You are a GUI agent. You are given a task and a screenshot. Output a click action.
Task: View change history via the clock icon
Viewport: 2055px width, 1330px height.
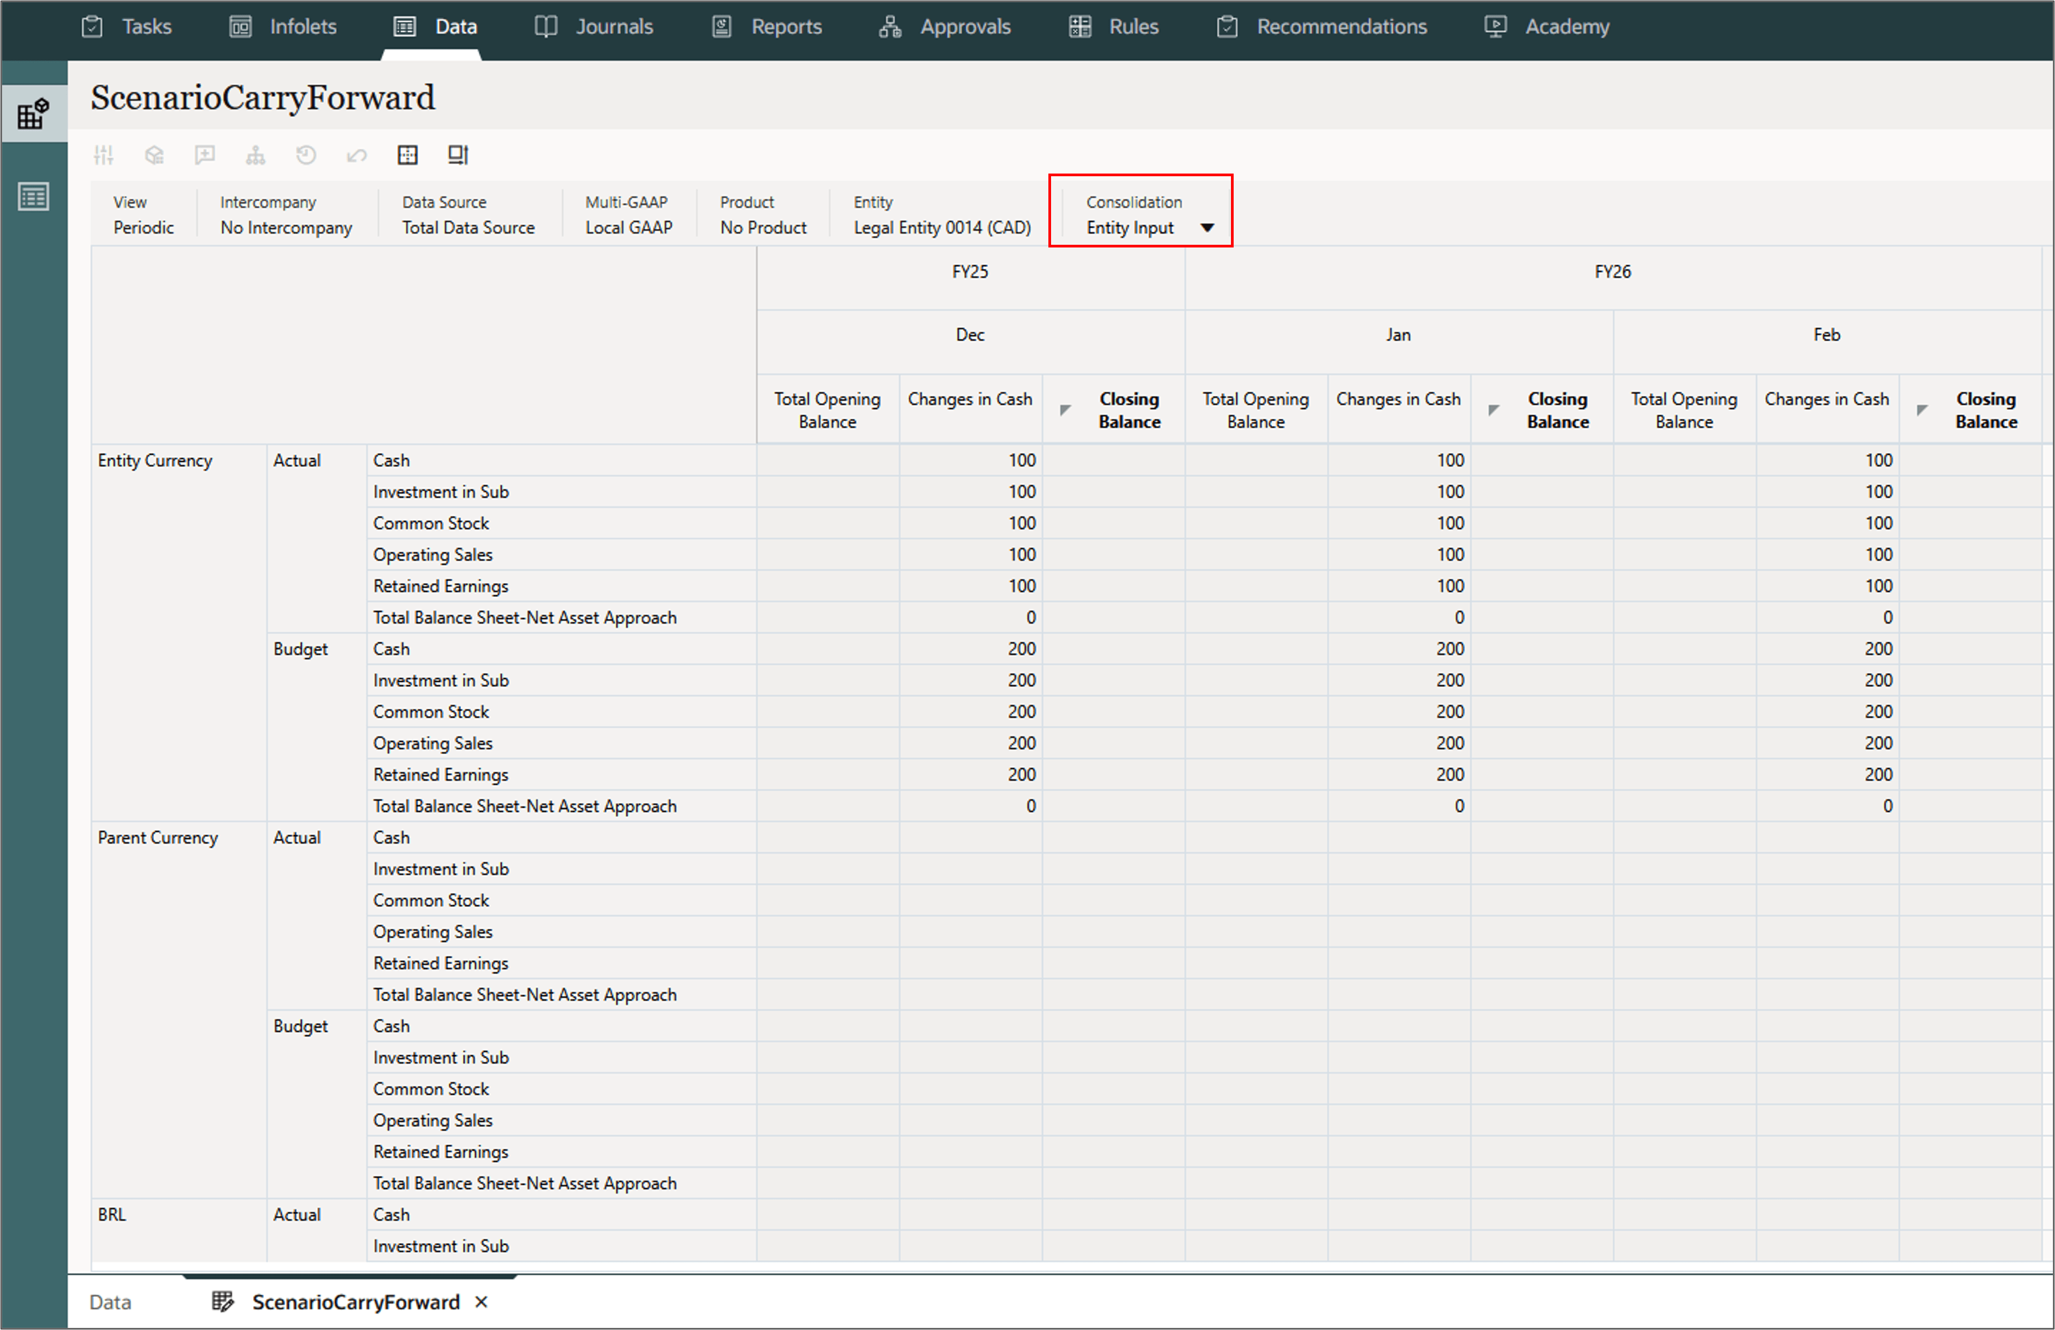pyautogui.click(x=306, y=155)
